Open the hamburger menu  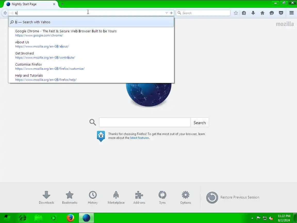[292, 13]
